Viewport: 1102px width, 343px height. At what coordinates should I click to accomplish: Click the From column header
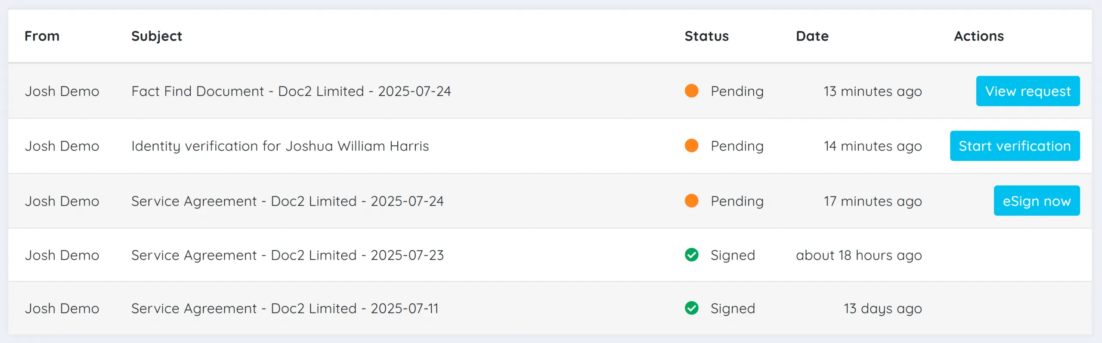(x=42, y=36)
